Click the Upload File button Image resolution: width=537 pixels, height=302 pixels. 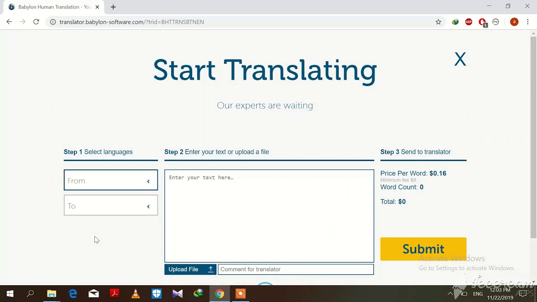click(190, 269)
